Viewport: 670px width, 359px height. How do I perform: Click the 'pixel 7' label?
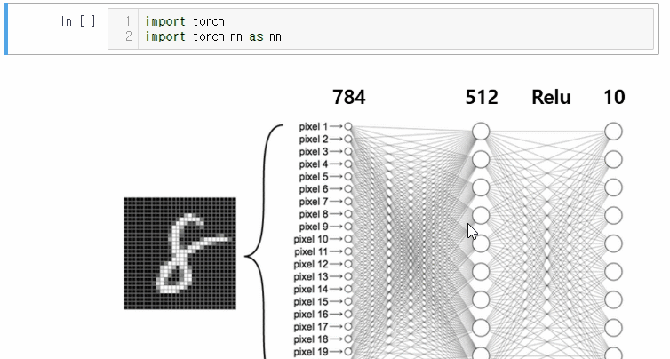coord(313,202)
